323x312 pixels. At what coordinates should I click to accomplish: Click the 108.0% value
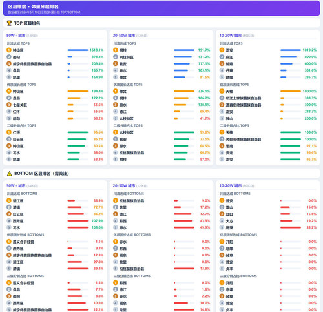click(x=98, y=227)
